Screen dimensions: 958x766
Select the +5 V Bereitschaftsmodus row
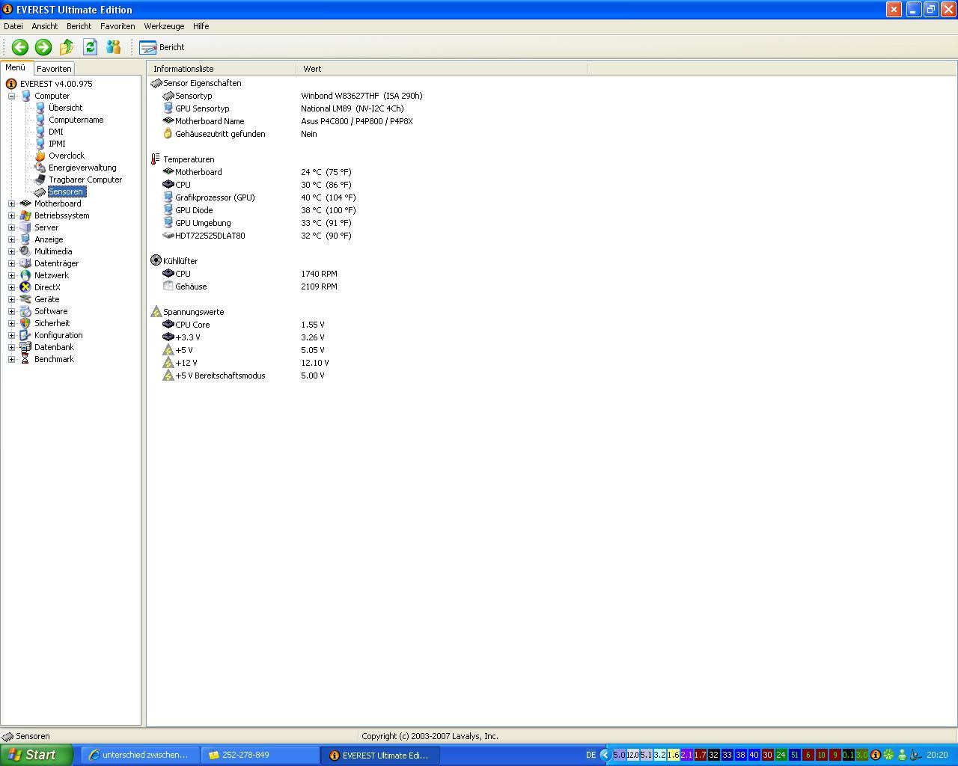pyautogui.click(x=243, y=376)
